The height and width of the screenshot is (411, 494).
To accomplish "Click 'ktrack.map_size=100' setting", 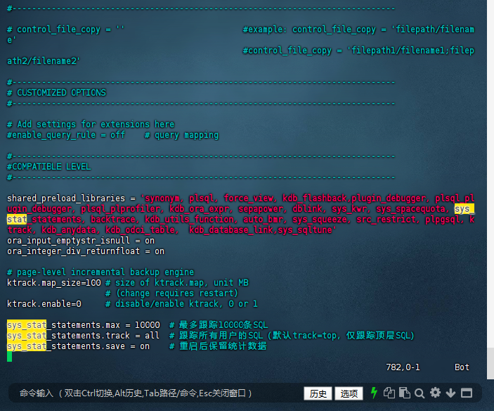I will tap(54, 283).
